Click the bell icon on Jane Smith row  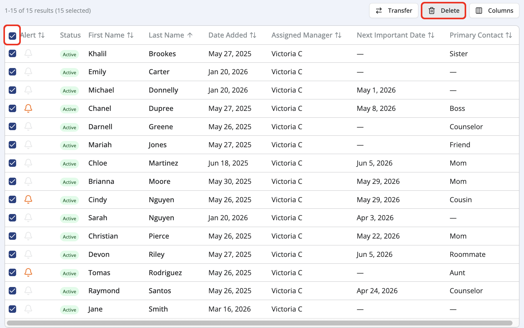pos(28,309)
